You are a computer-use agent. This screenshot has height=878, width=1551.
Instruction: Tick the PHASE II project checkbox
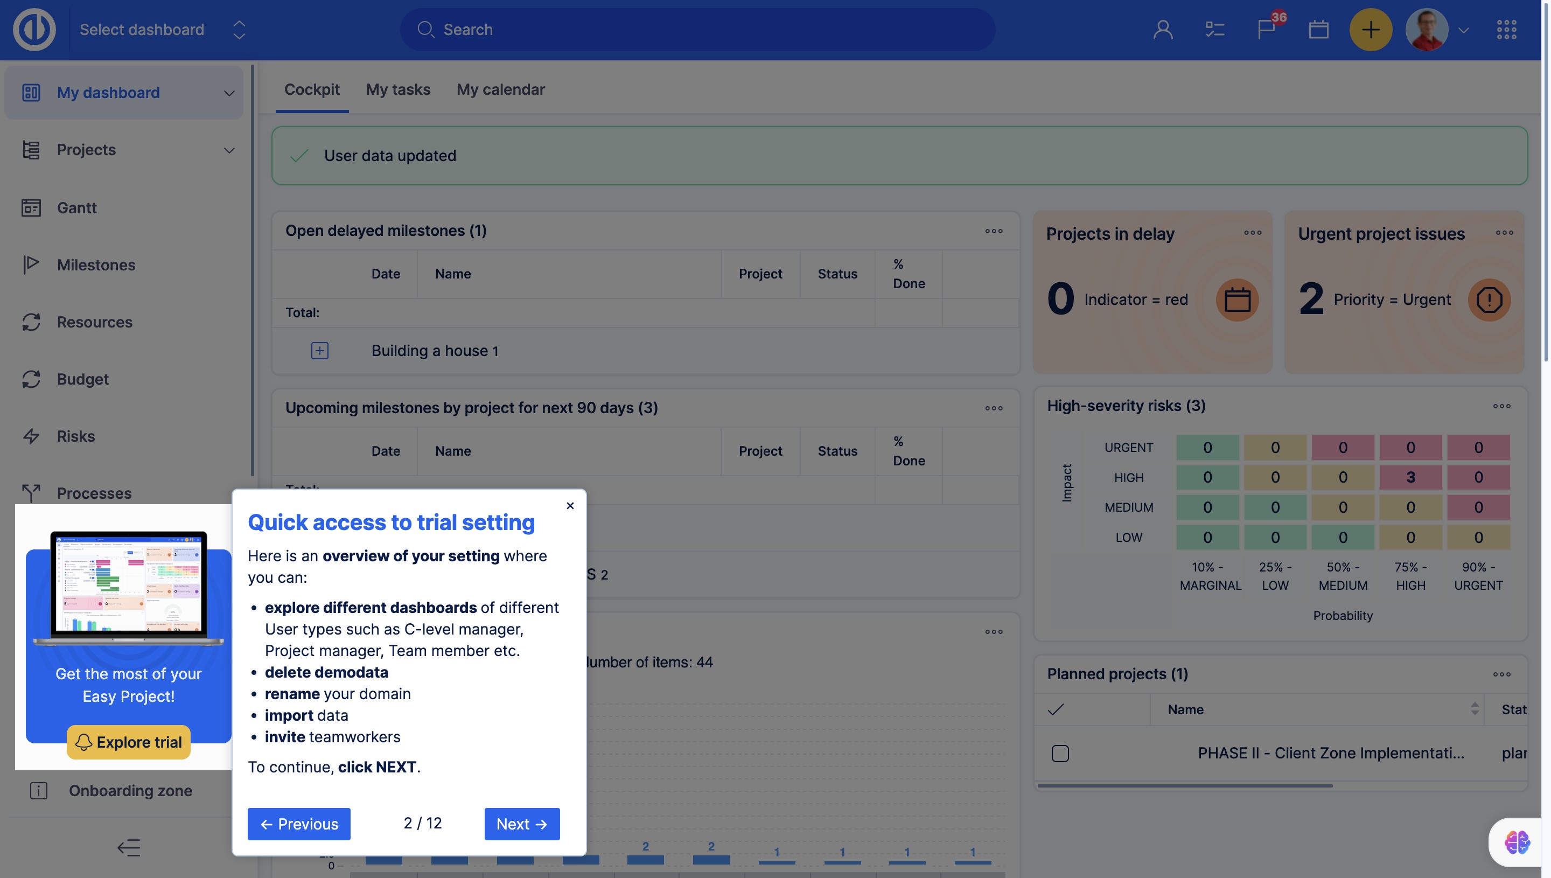tap(1060, 753)
